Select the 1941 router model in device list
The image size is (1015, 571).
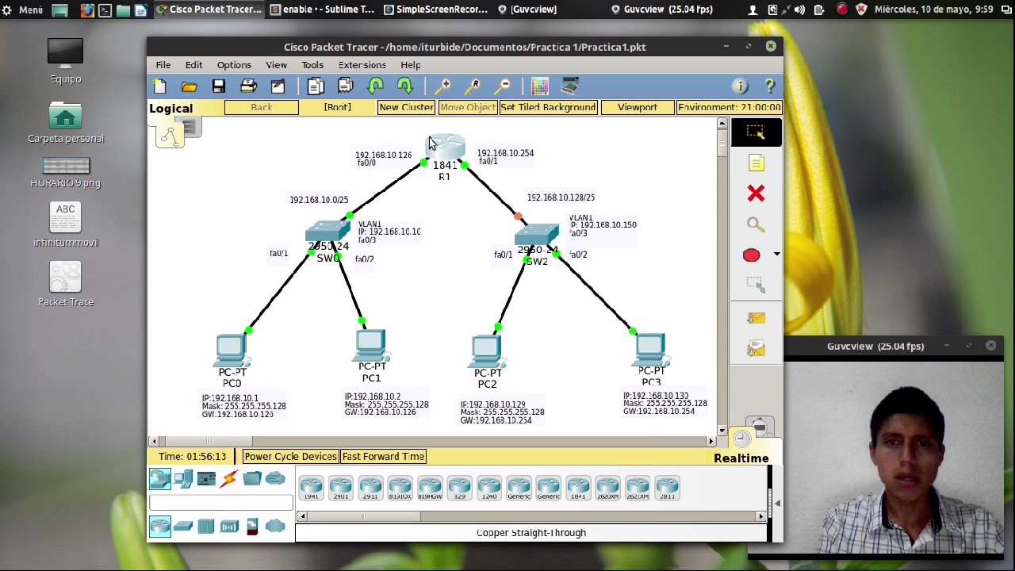311,489
